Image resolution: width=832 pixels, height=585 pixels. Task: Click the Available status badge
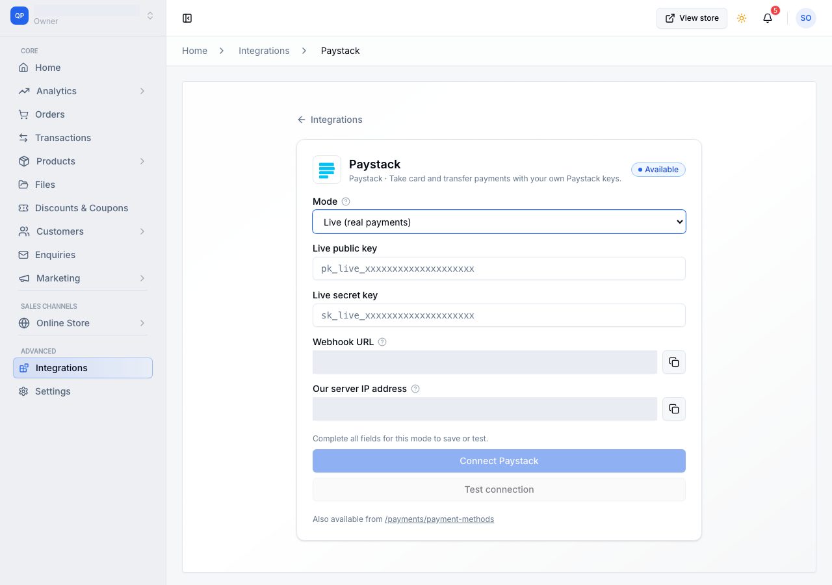point(658,170)
